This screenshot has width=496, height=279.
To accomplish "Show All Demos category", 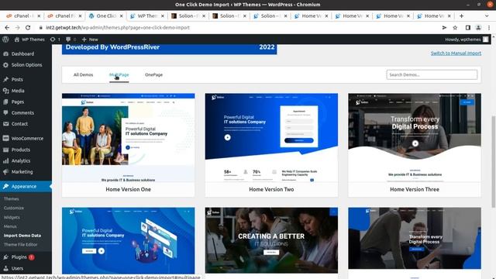I will tap(83, 75).
